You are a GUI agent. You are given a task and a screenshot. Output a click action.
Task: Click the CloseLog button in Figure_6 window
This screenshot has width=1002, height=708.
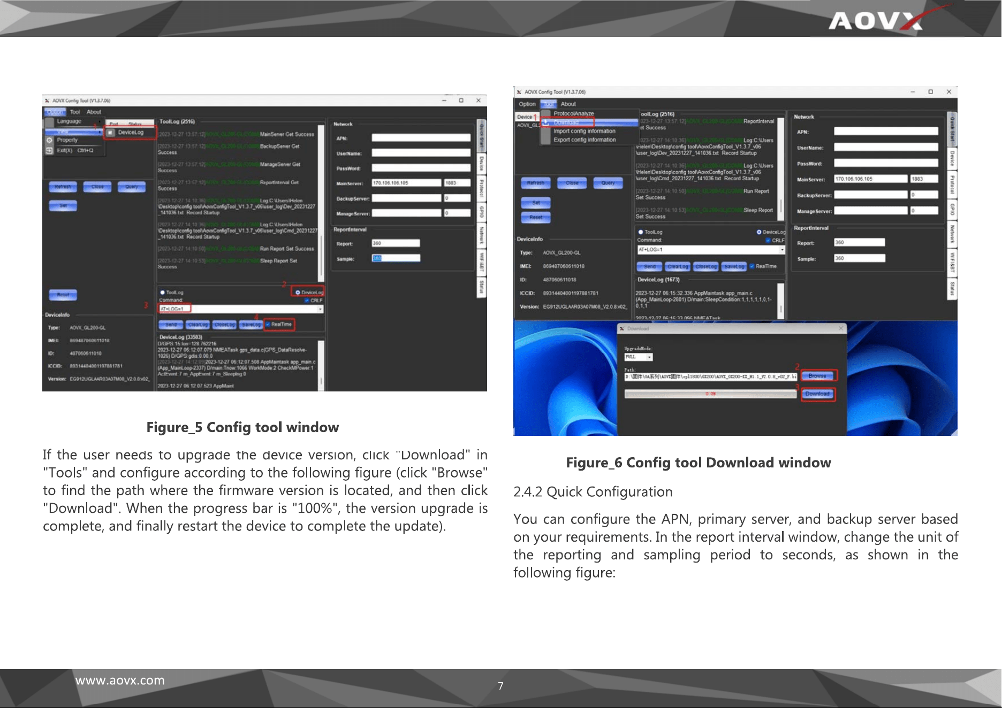(706, 266)
